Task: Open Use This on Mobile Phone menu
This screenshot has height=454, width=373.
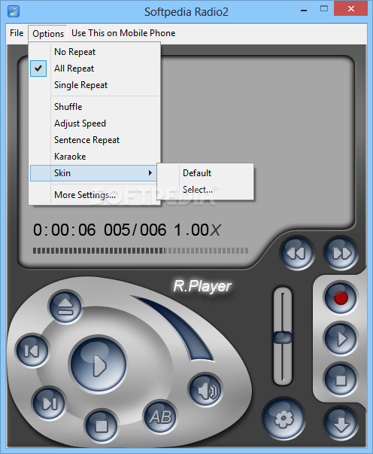Action: [x=123, y=33]
